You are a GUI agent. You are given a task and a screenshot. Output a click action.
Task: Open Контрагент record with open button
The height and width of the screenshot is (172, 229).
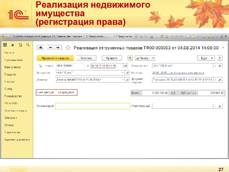[127, 73]
